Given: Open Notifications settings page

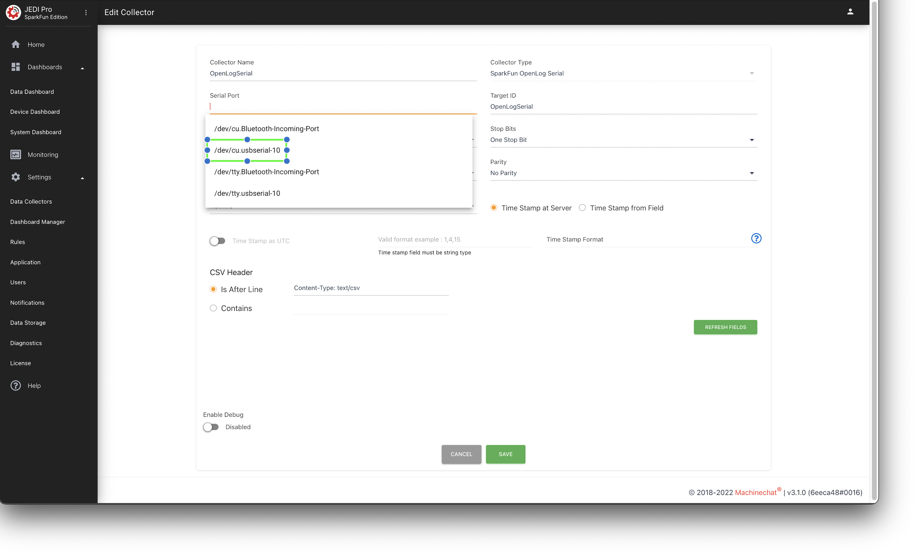Looking at the screenshot, I should pos(27,303).
